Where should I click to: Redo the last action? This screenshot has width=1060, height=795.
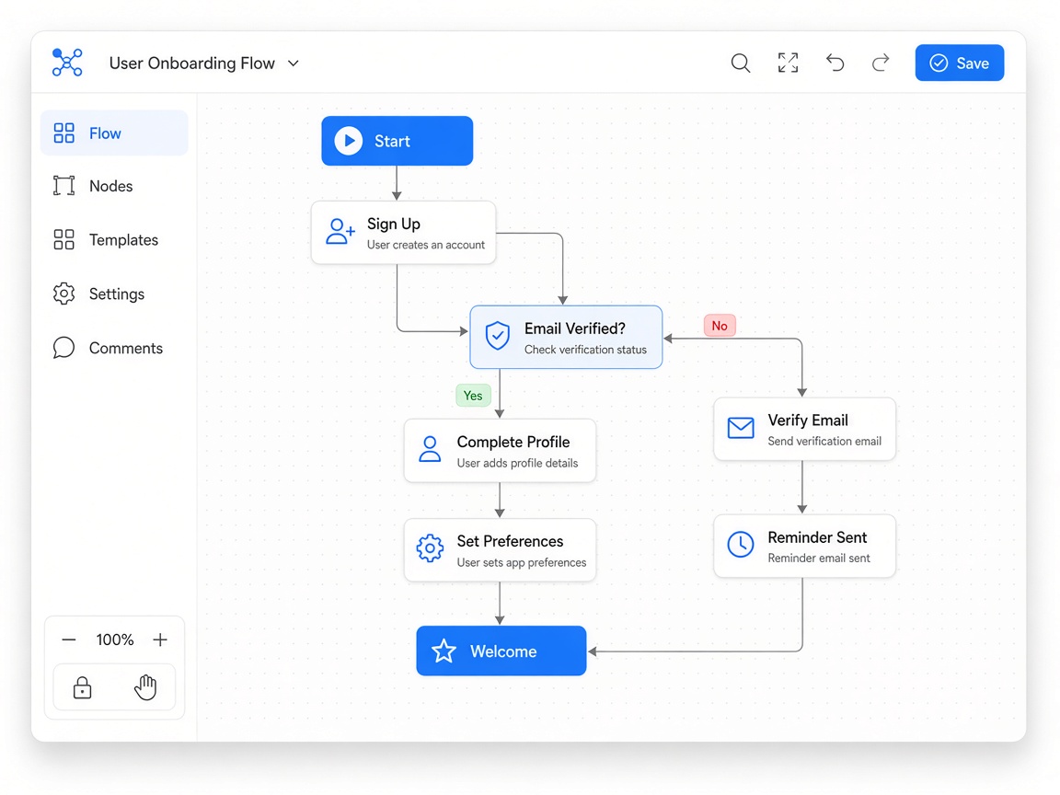pos(881,63)
